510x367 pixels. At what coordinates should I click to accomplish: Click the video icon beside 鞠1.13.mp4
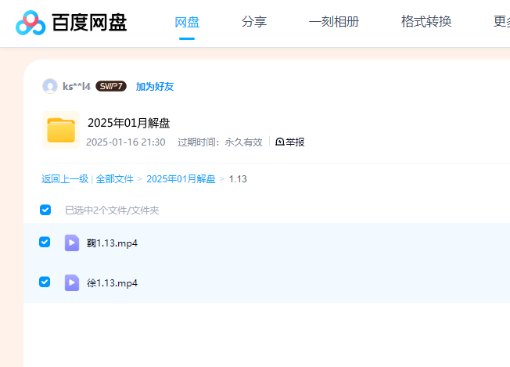[x=72, y=243]
